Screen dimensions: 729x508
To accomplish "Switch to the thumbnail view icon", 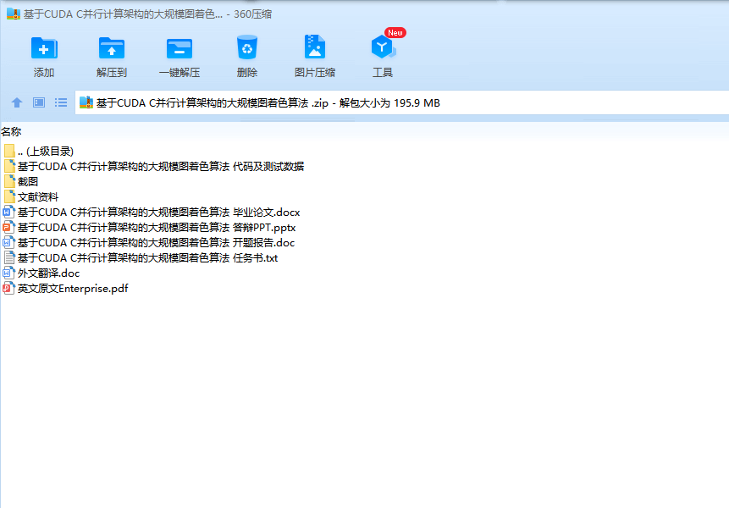I will [39, 102].
